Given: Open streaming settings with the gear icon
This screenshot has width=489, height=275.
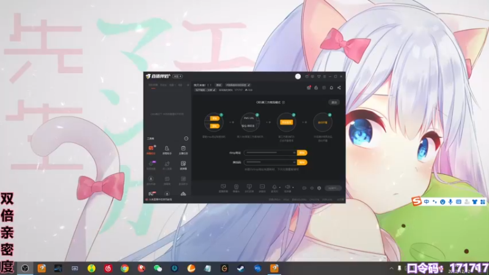Looking at the screenshot, I should point(319,188).
